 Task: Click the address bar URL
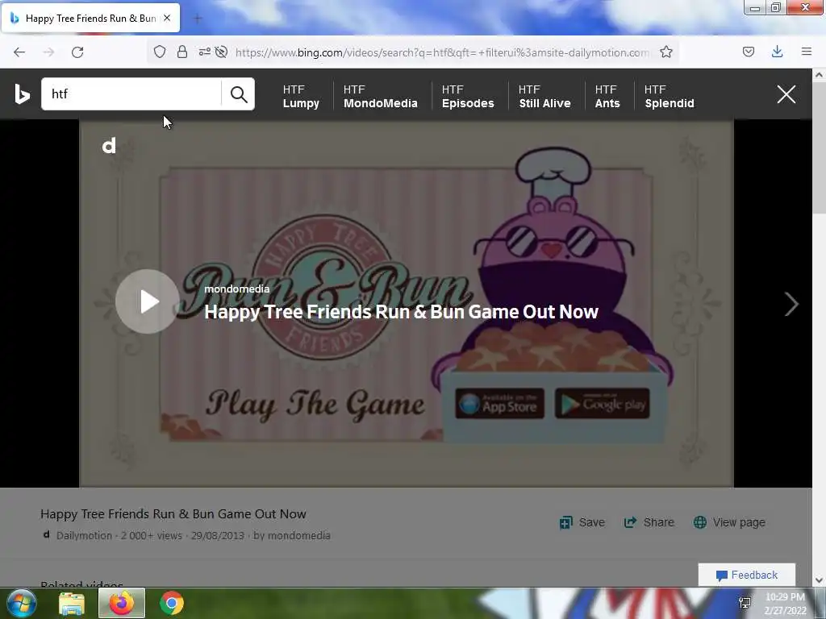442,52
